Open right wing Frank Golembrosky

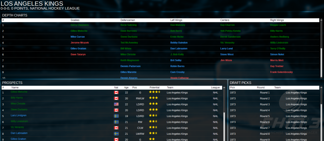coord(281,72)
